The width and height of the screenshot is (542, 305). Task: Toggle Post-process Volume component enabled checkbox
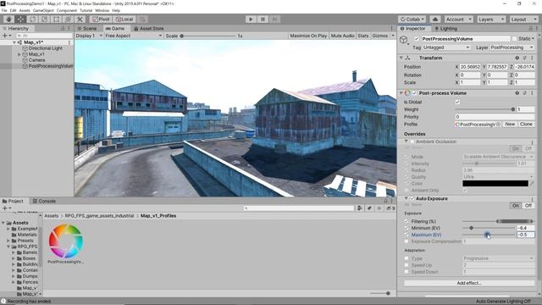[x=414, y=93]
